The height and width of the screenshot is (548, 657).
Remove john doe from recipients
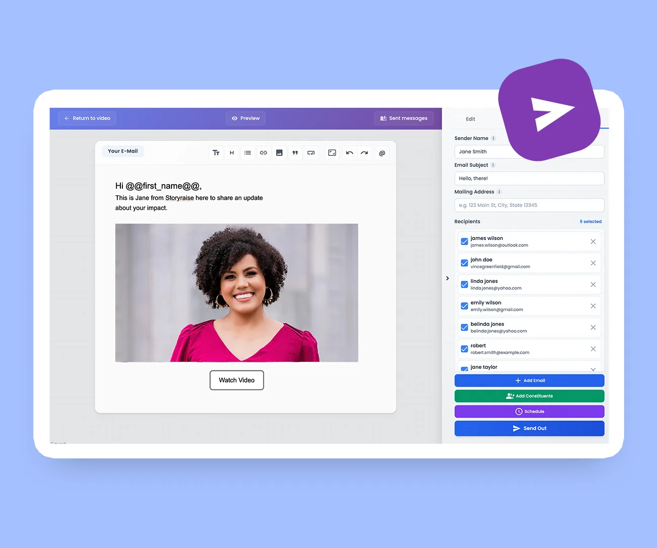[x=593, y=263]
